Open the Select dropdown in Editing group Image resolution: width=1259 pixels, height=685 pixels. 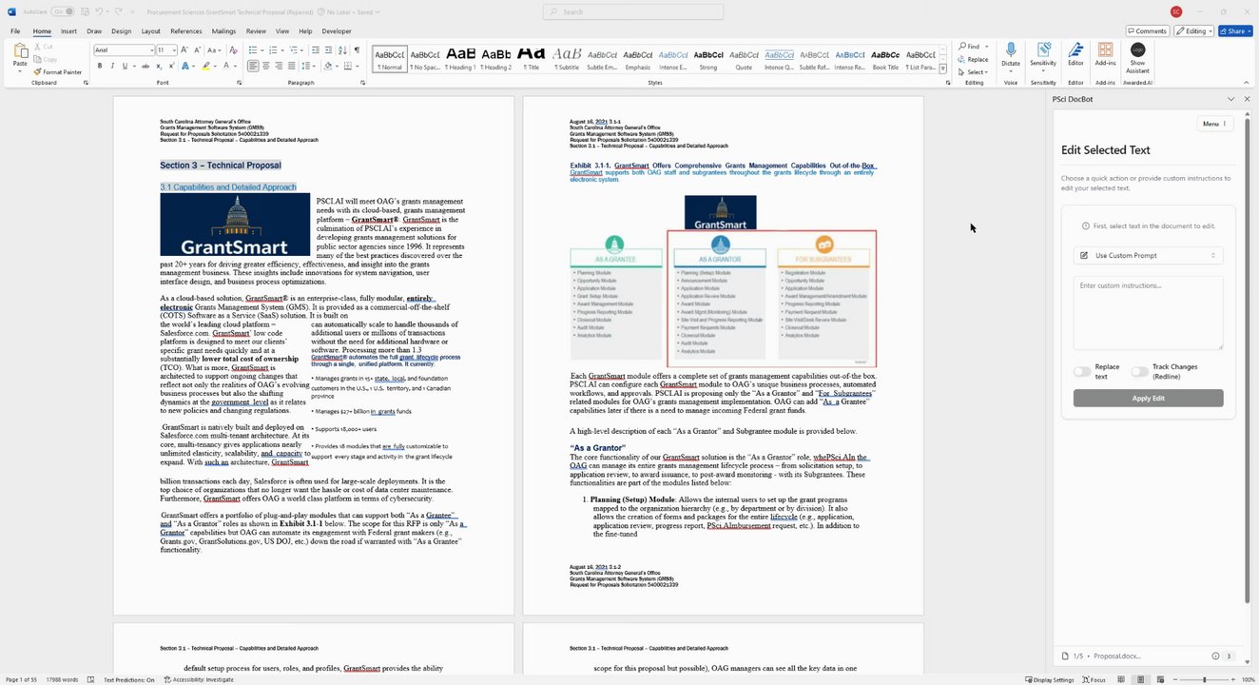974,72
